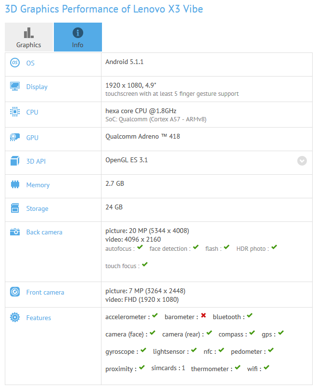Click the gps green checkmark
Screen dimensions: 317x387
pos(281,333)
